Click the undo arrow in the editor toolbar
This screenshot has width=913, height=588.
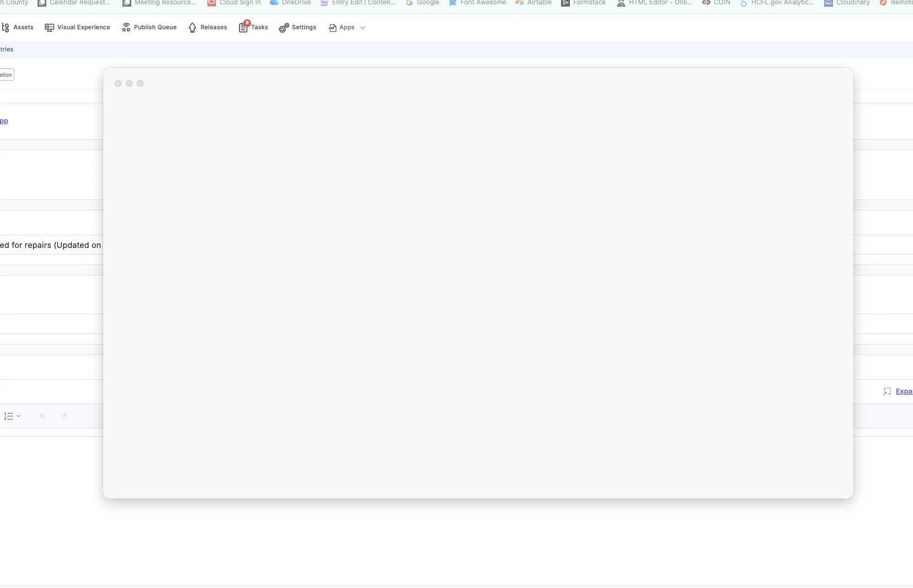pos(42,416)
